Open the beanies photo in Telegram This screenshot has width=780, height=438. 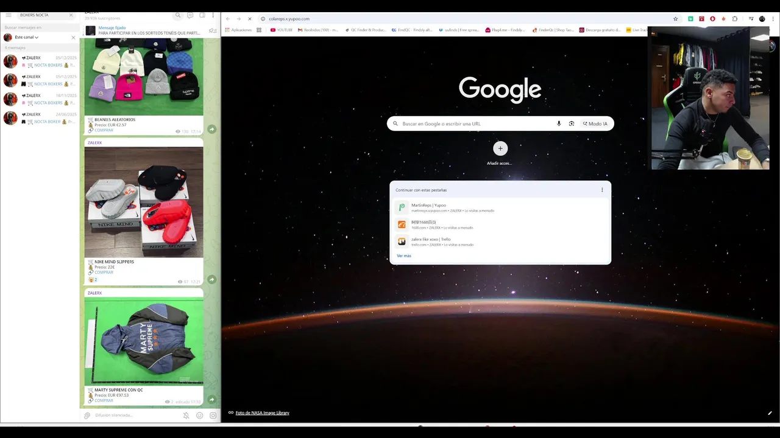(144, 77)
